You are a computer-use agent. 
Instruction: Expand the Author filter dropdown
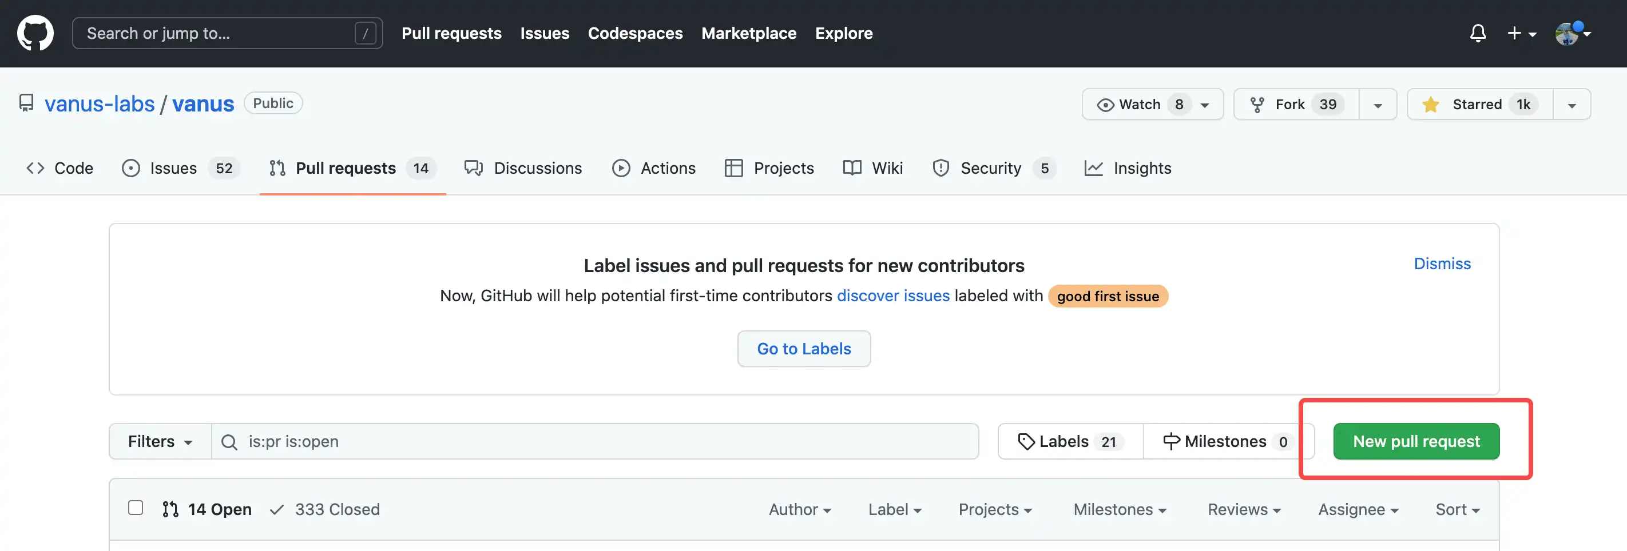point(800,509)
